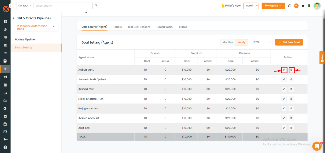
Task: Select the Goal Setting (Agent) tab
Action: [x=94, y=27]
